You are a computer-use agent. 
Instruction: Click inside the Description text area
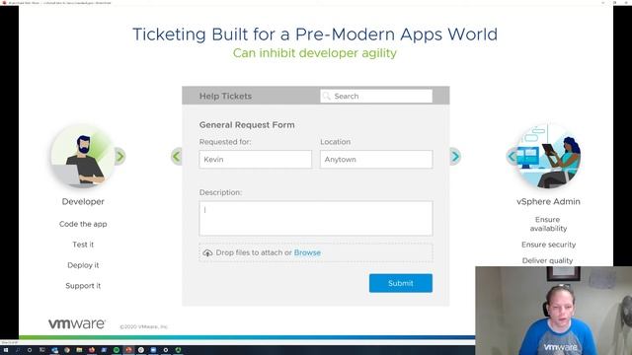click(x=316, y=219)
